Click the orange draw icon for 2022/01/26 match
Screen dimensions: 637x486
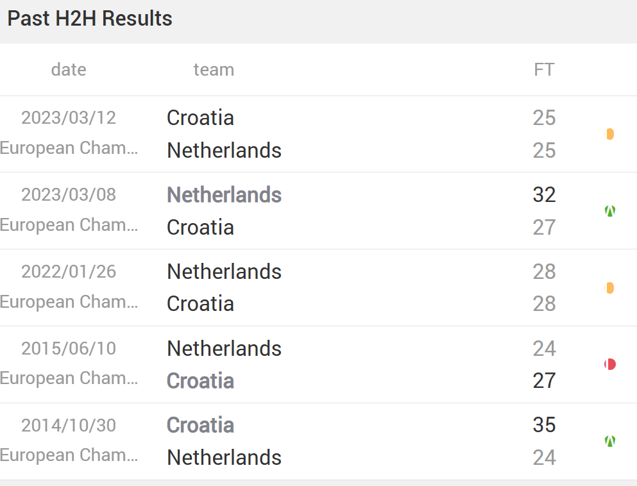point(609,288)
